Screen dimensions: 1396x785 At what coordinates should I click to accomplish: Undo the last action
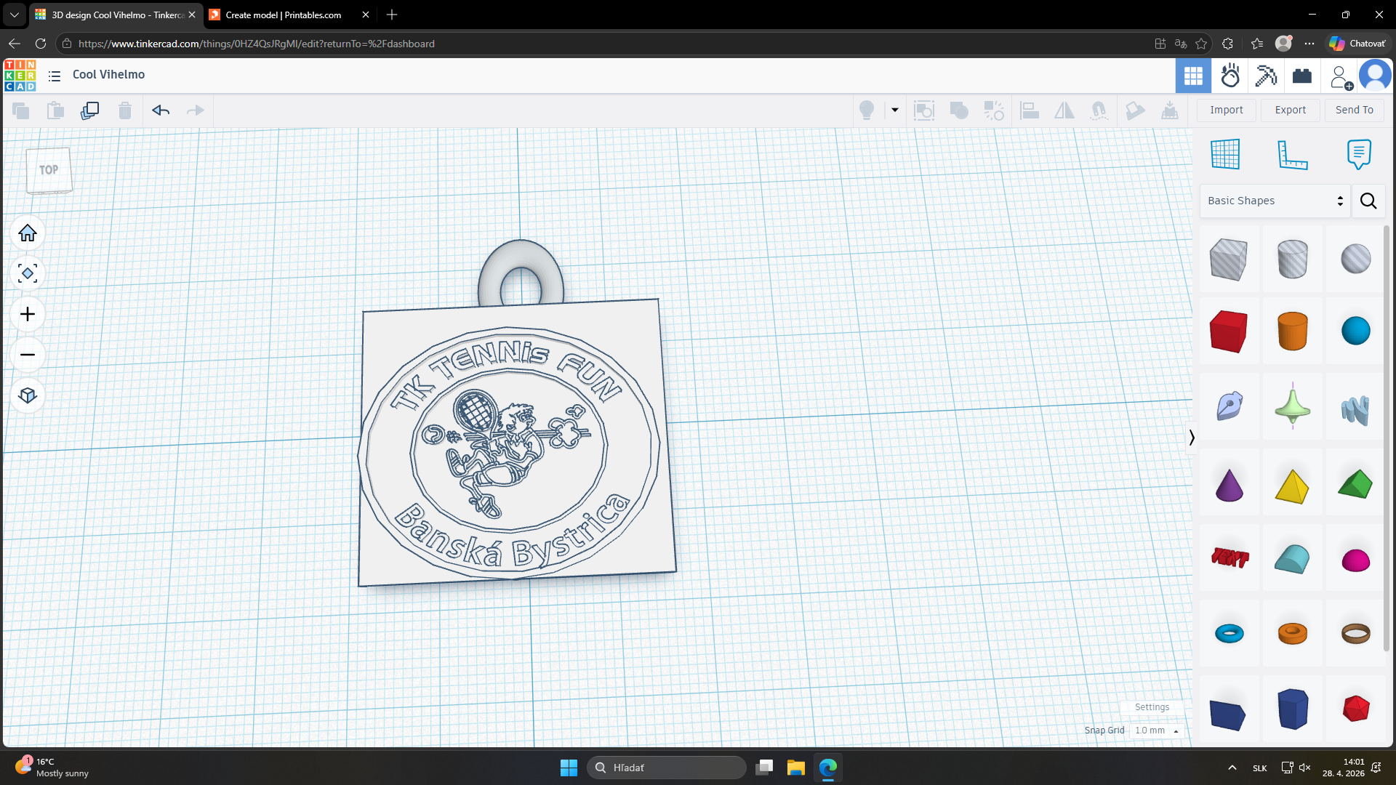click(x=161, y=110)
